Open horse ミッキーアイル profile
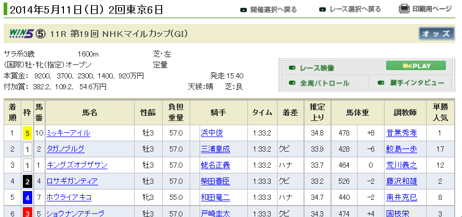This screenshot has width=462, height=217. tap(69, 133)
